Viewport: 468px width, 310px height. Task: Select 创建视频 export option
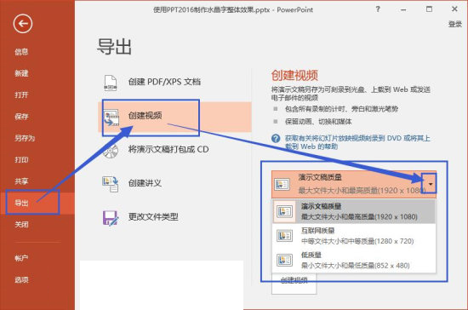point(174,117)
